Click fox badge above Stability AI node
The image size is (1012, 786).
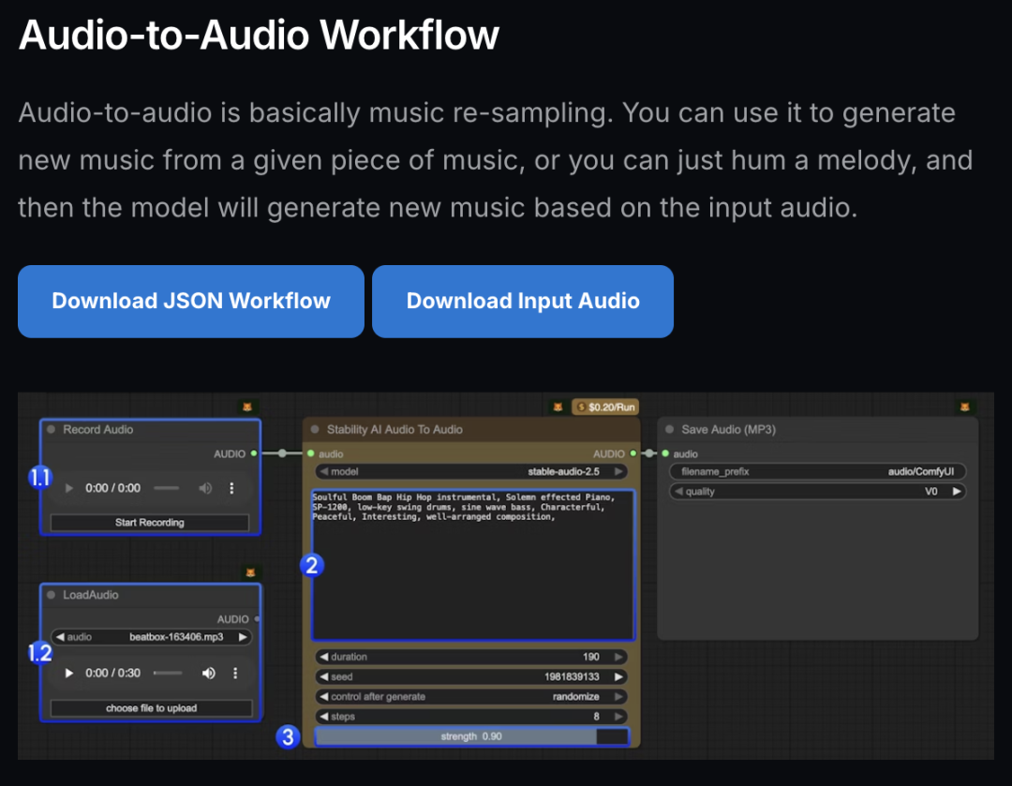tap(558, 407)
